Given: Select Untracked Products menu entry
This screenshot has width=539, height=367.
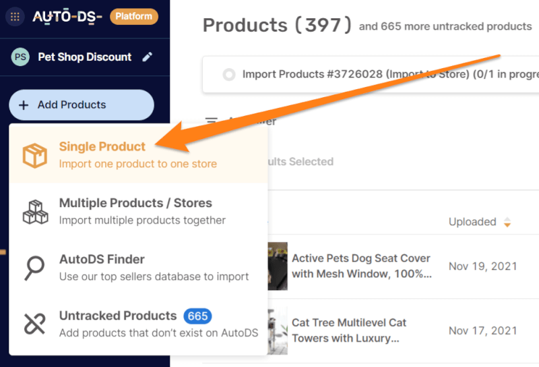Looking at the screenshot, I should pyautogui.click(x=118, y=316).
